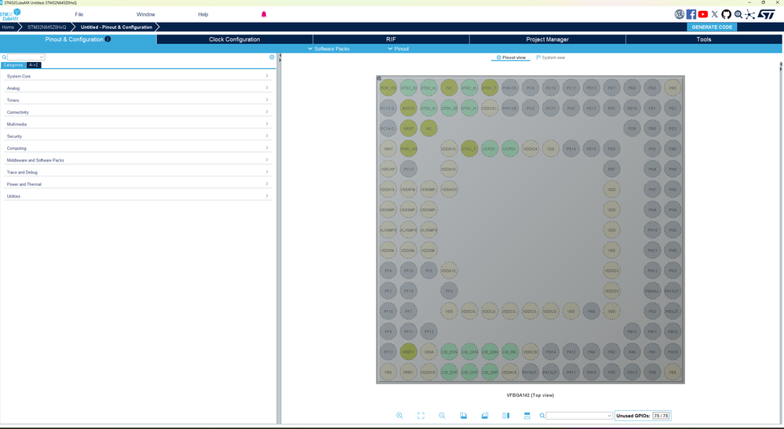The image size is (784, 429).
Task: Switch to Clock Configuration tab
Action: pyautogui.click(x=235, y=39)
